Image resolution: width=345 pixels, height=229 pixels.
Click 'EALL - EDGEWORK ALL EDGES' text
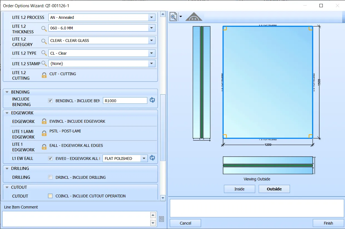[76, 145]
